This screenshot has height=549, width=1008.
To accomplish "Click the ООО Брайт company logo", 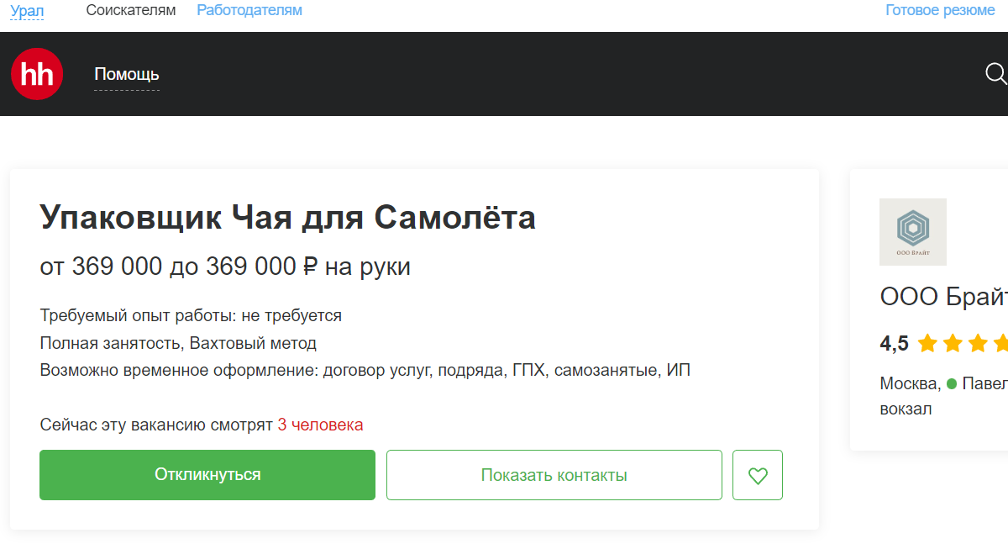I will click(x=913, y=232).
